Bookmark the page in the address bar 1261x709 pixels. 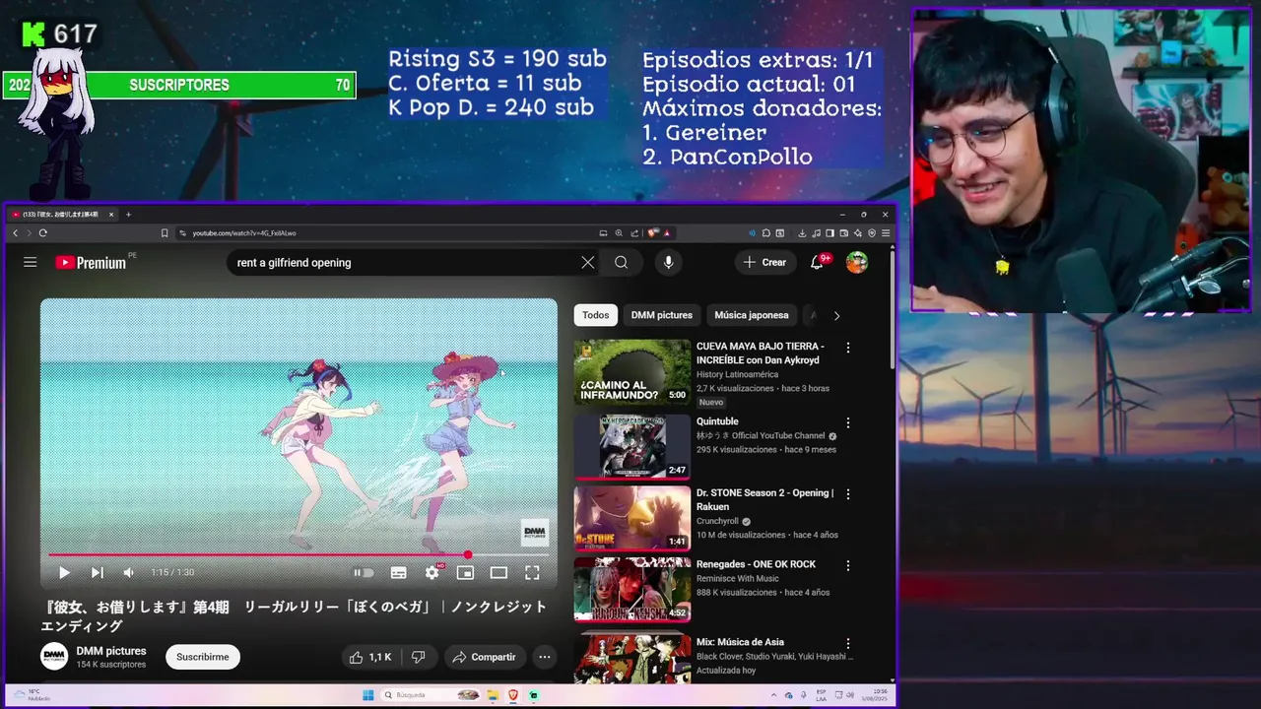tap(165, 233)
